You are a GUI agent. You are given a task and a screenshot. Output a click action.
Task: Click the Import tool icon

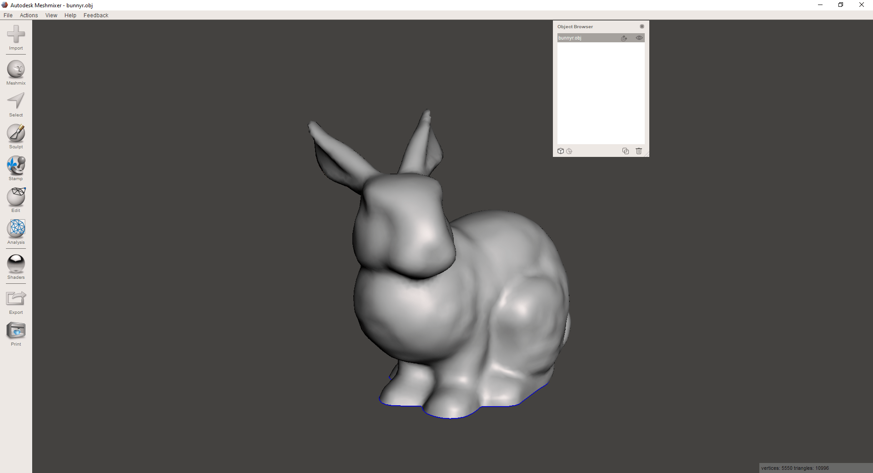16,34
